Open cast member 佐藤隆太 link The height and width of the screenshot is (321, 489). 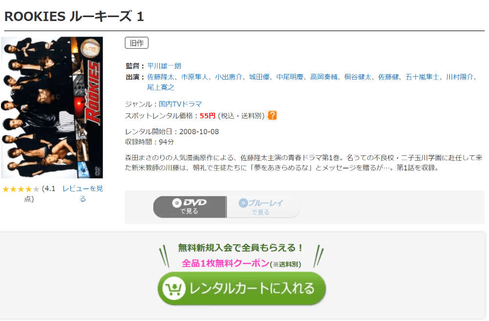click(160, 77)
